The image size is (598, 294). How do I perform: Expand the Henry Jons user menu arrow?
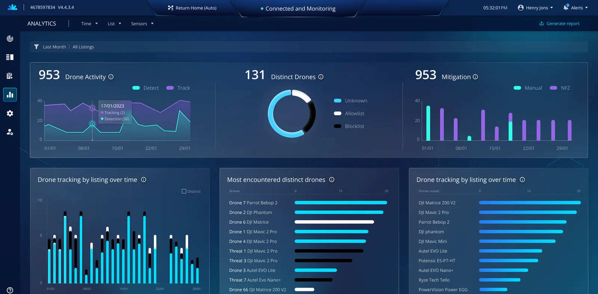(552, 7)
